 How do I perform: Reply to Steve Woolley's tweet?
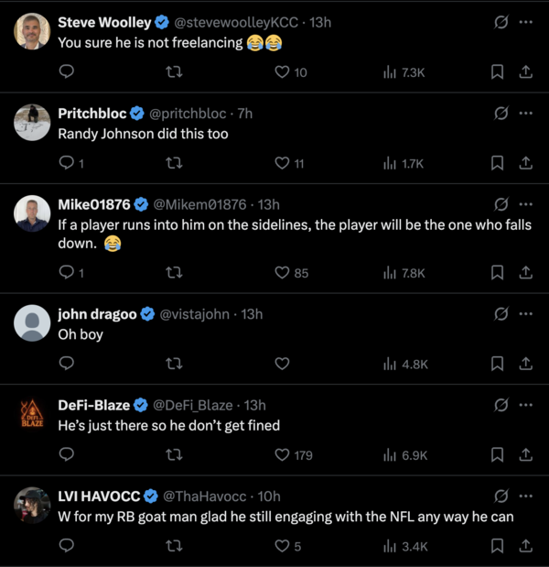click(x=67, y=72)
